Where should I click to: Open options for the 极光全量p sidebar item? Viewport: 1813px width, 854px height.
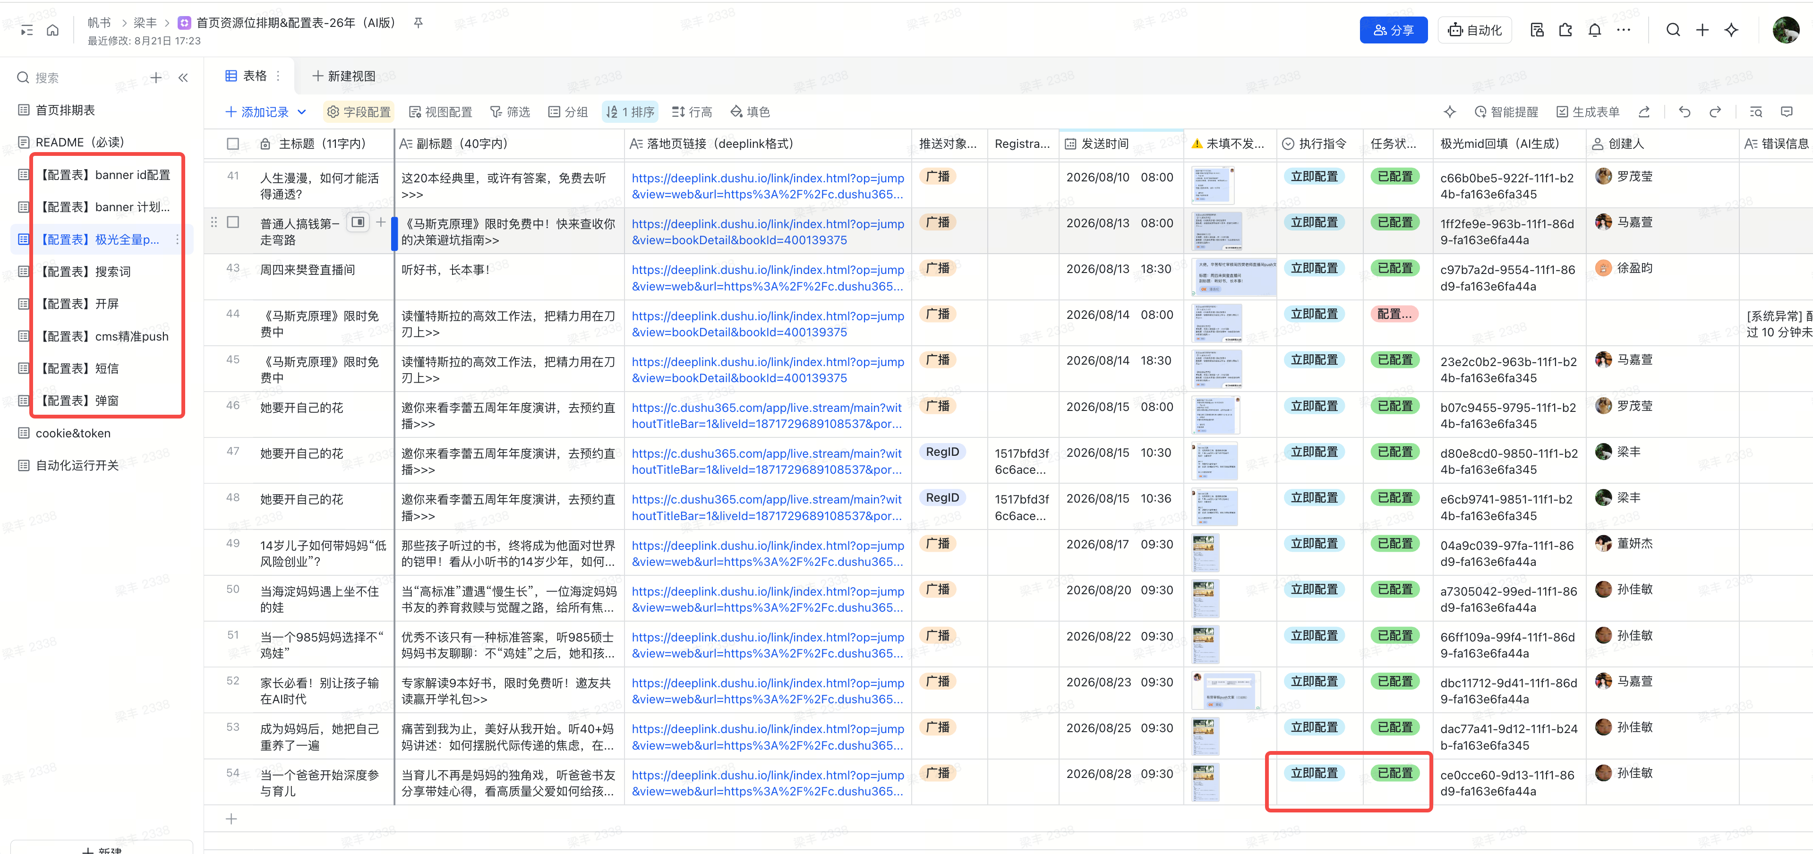[x=177, y=239]
